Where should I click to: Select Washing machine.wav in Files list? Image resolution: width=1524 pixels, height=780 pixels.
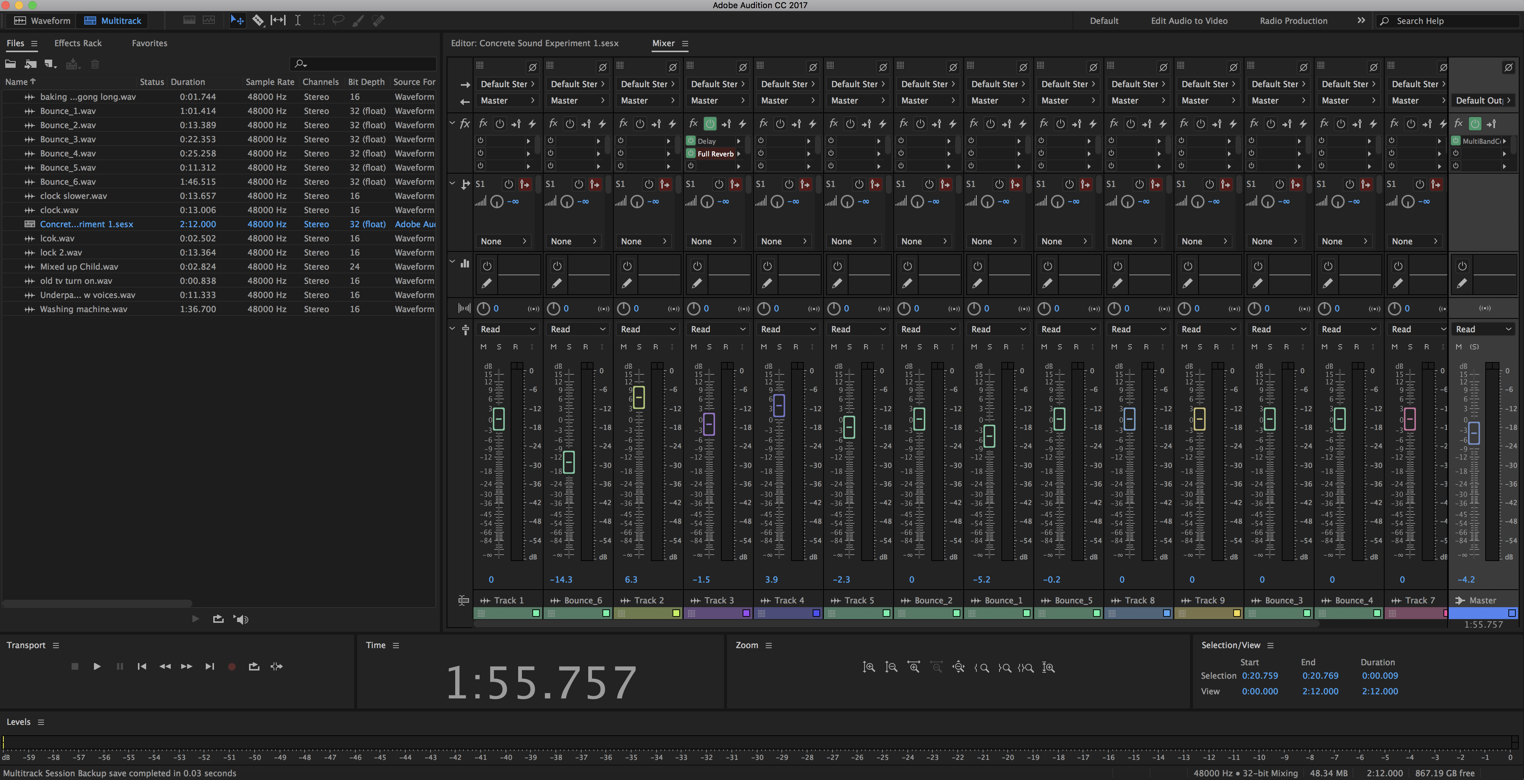84,309
